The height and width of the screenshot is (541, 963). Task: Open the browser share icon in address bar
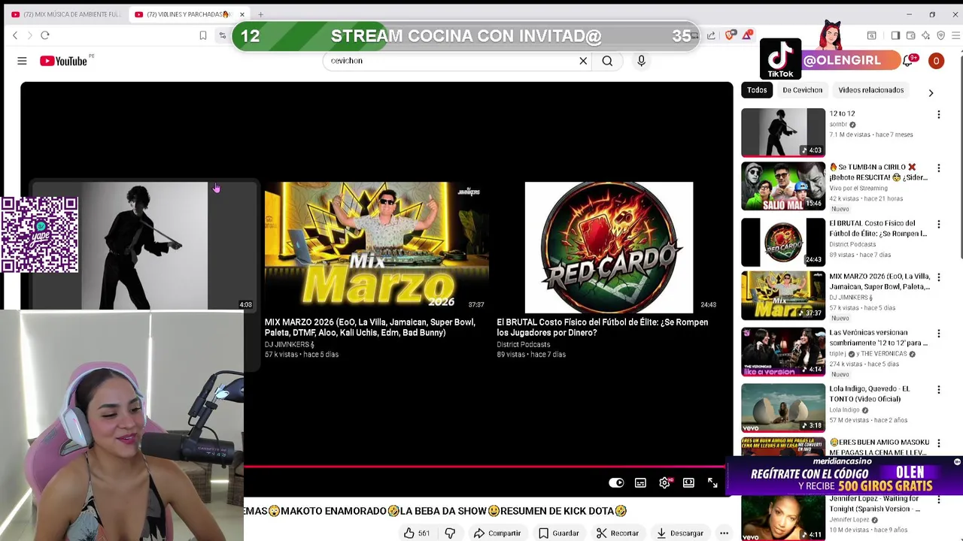[711, 35]
